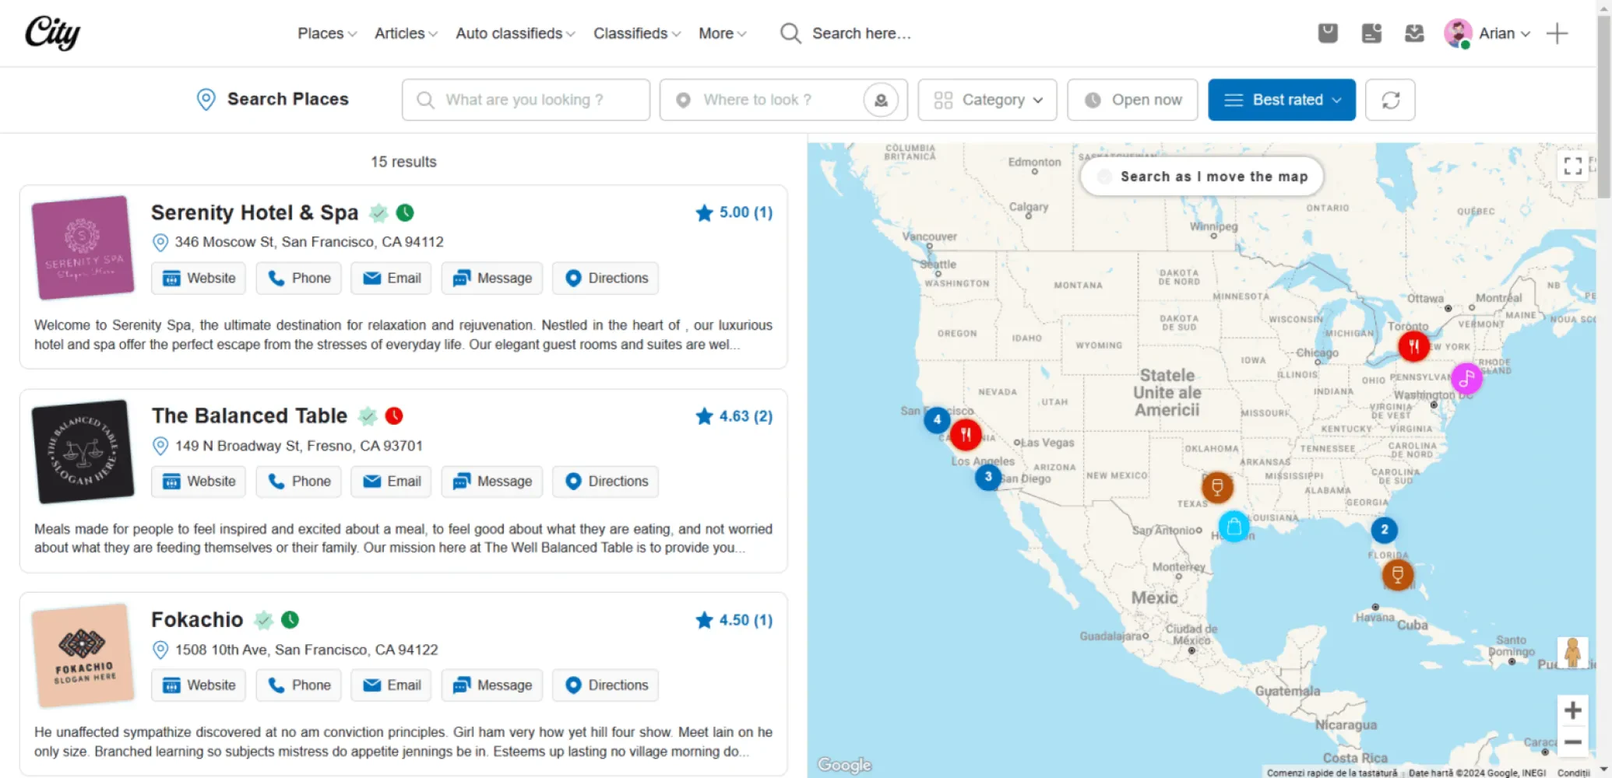Open the Places menu
The image size is (1612, 778).
pyautogui.click(x=327, y=33)
